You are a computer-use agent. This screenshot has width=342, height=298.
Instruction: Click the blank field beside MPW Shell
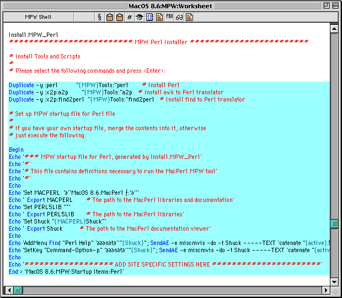[x=84, y=17]
